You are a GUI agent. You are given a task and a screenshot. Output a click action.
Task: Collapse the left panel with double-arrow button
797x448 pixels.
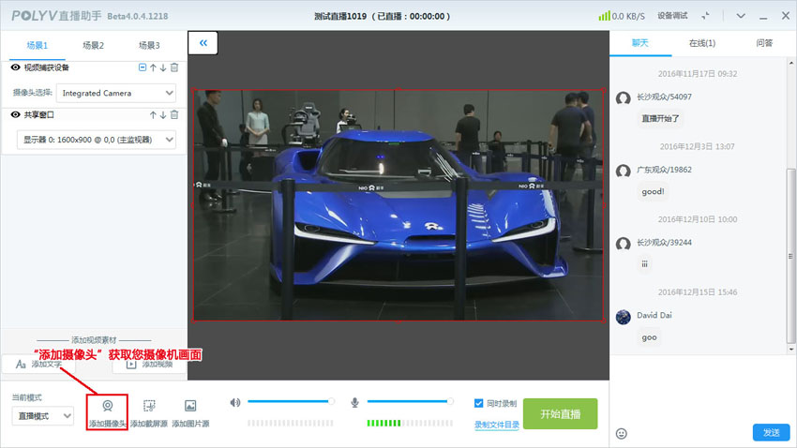pos(203,43)
